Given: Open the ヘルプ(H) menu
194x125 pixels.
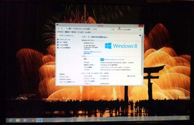Looking at the screenshot, I should click(x=88, y=32).
